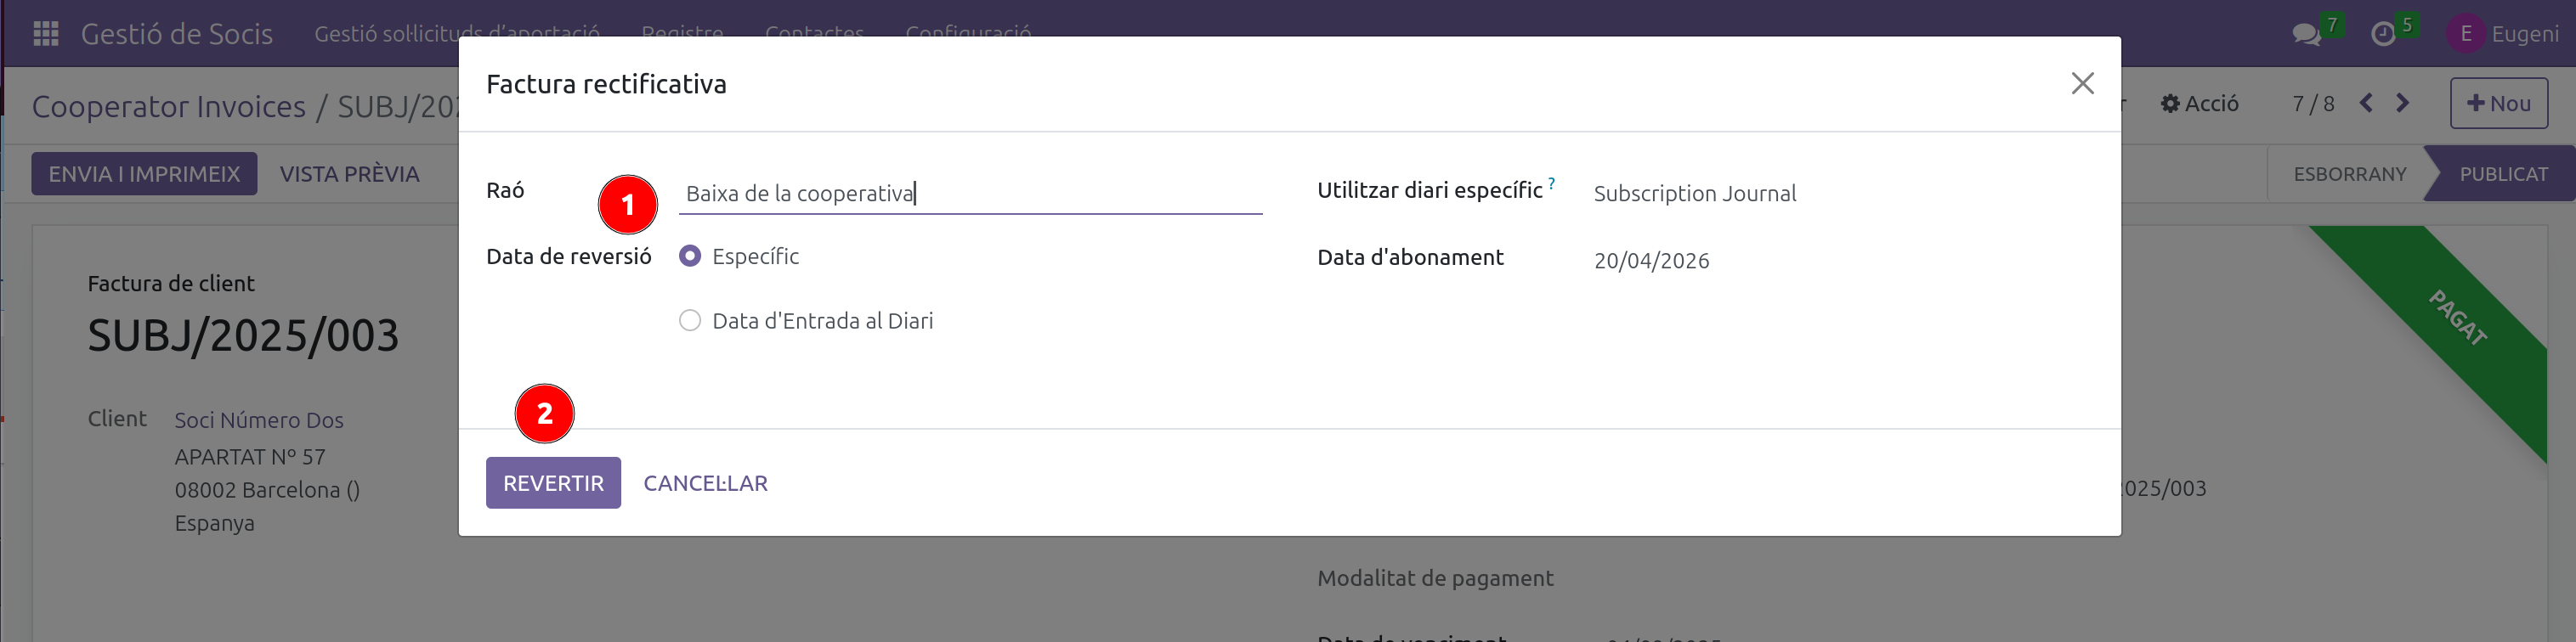The width and height of the screenshot is (2576, 642).
Task: Close the Factura rectificativa dialog
Action: [x=2083, y=83]
